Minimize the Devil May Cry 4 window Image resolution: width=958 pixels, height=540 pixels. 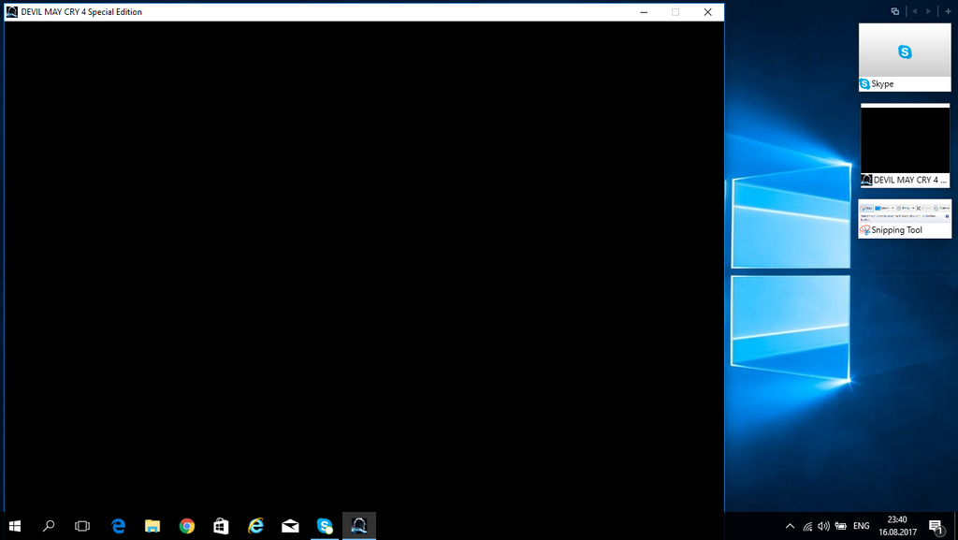(x=644, y=11)
